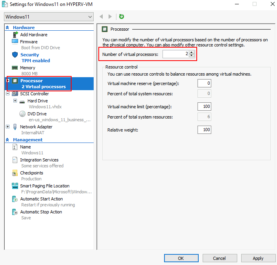Screen dimensions: 277x265
Task: Click the Processor chip icon in tree
Action: coord(15,81)
